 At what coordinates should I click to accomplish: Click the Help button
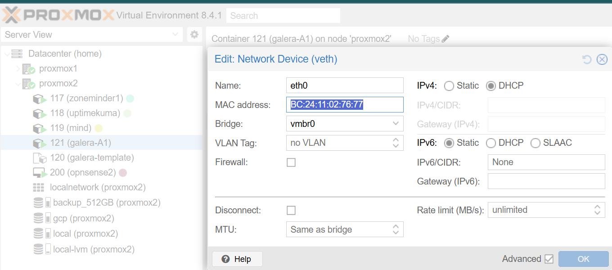237,259
